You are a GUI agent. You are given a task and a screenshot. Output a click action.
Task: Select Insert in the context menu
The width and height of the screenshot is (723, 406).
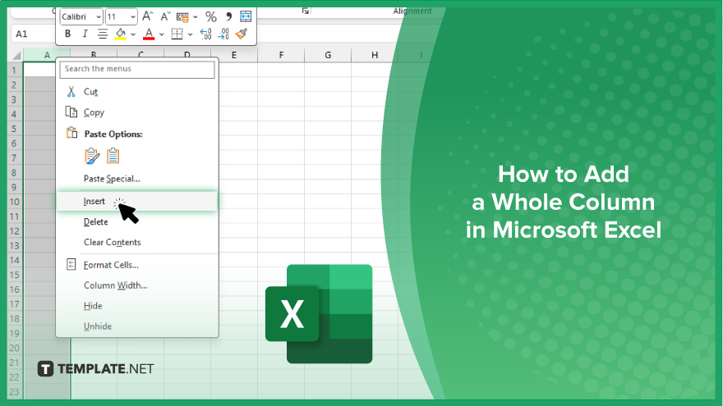click(x=137, y=202)
